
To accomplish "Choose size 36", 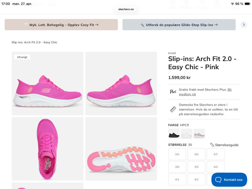I will 196,154.
